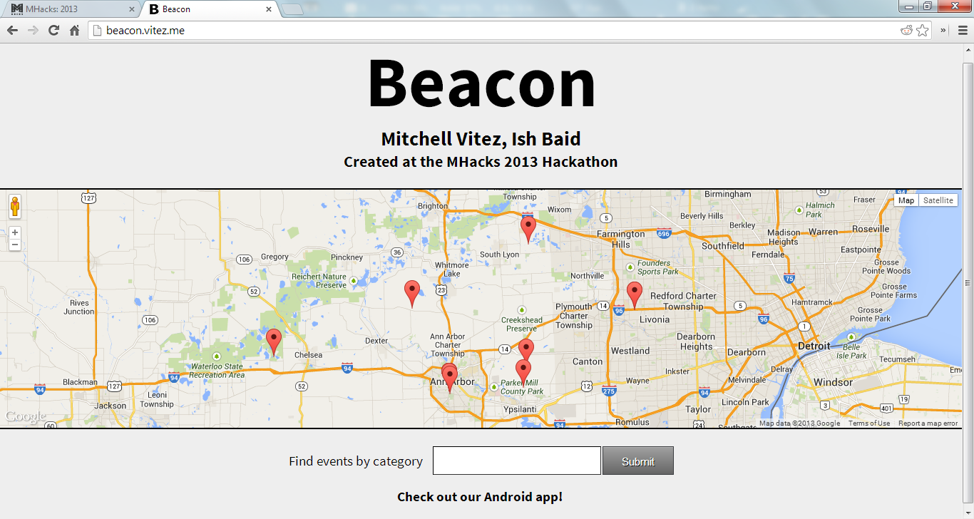Screen dimensions: 974x519
Task: Click the map marker near Whitmore Lake
Action: [412, 294]
